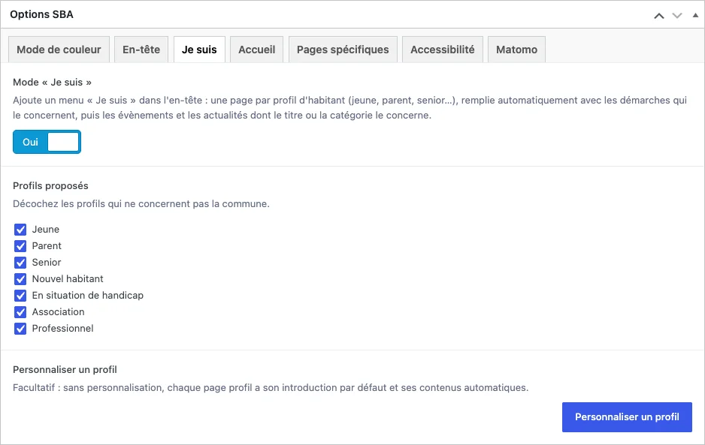Open the Accueil tab
Screen dimensions: 705x445
pyautogui.click(x=257, y=50)
